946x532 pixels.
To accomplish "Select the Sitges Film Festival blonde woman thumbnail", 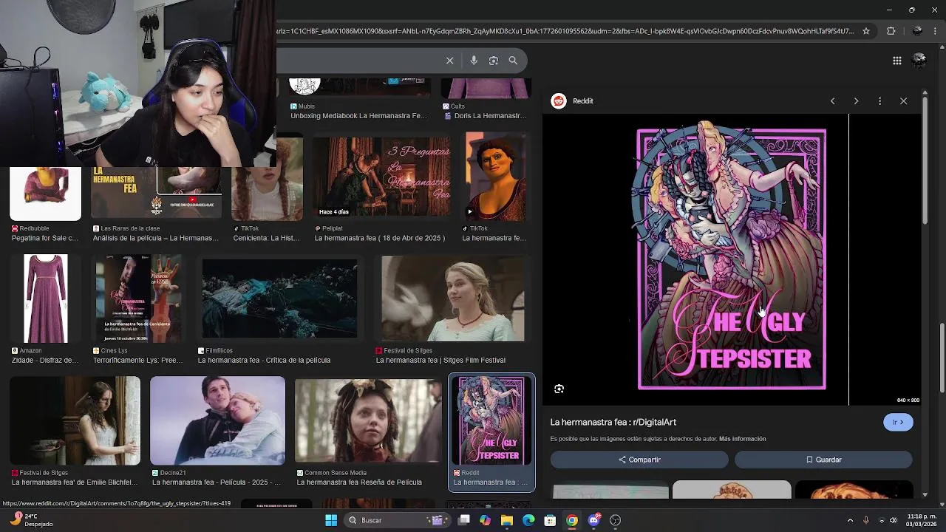I will [453, 299].
